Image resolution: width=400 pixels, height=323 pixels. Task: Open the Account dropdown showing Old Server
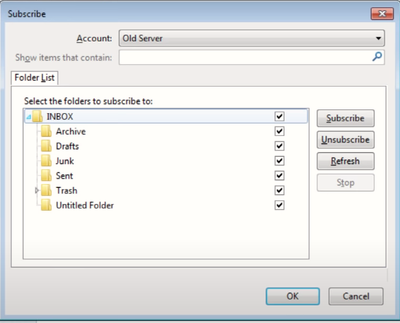[x=251, y=38]
